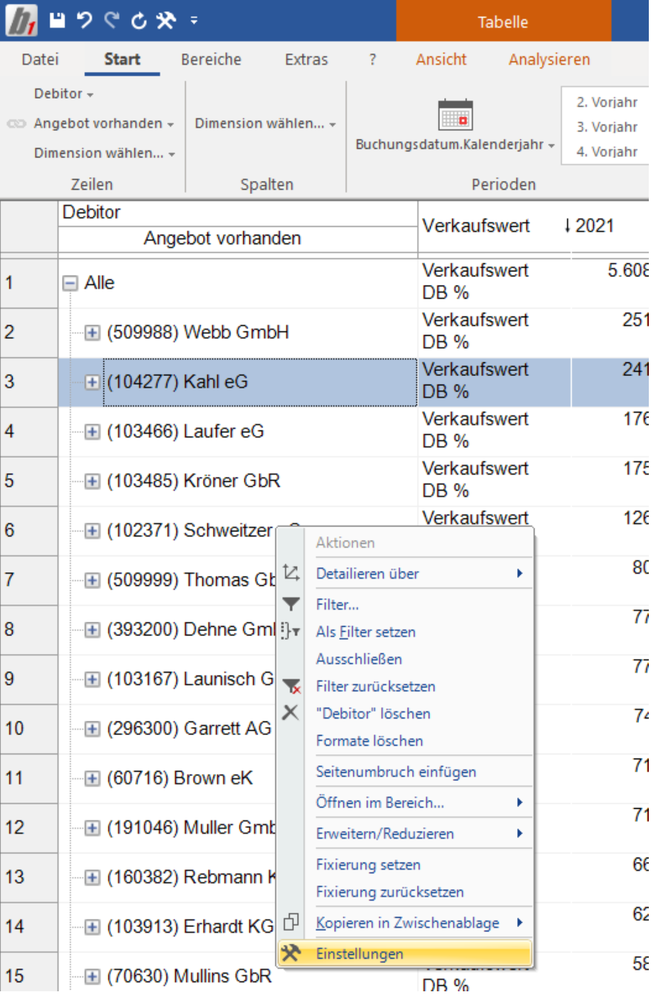Open the tools icon in quick access bar
651x994 pixels.
click(x=166, y=21)
